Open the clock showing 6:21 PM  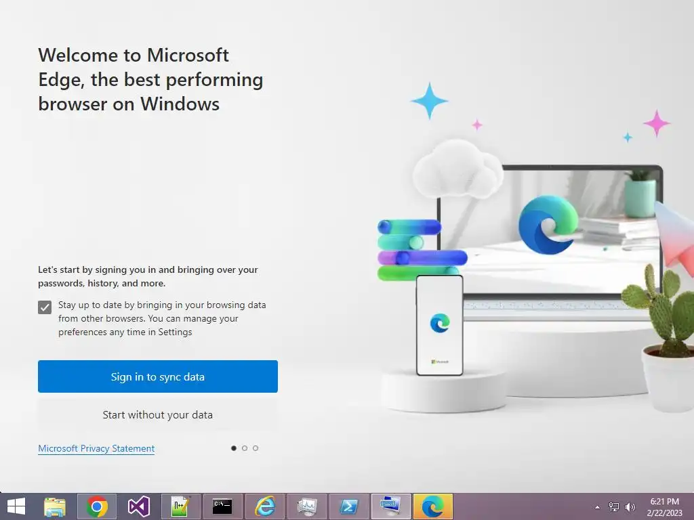tap(664, 506)
